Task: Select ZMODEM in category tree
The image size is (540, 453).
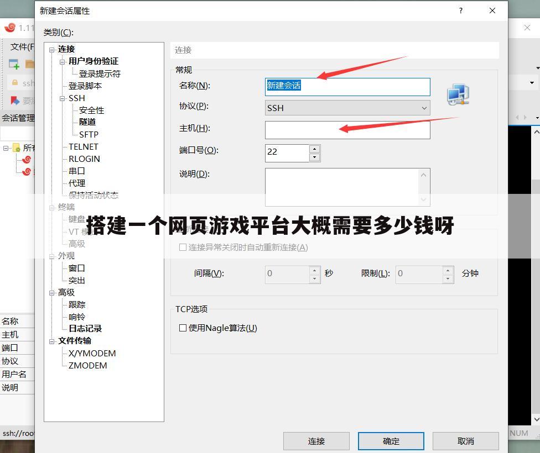Action: (88, 366)
